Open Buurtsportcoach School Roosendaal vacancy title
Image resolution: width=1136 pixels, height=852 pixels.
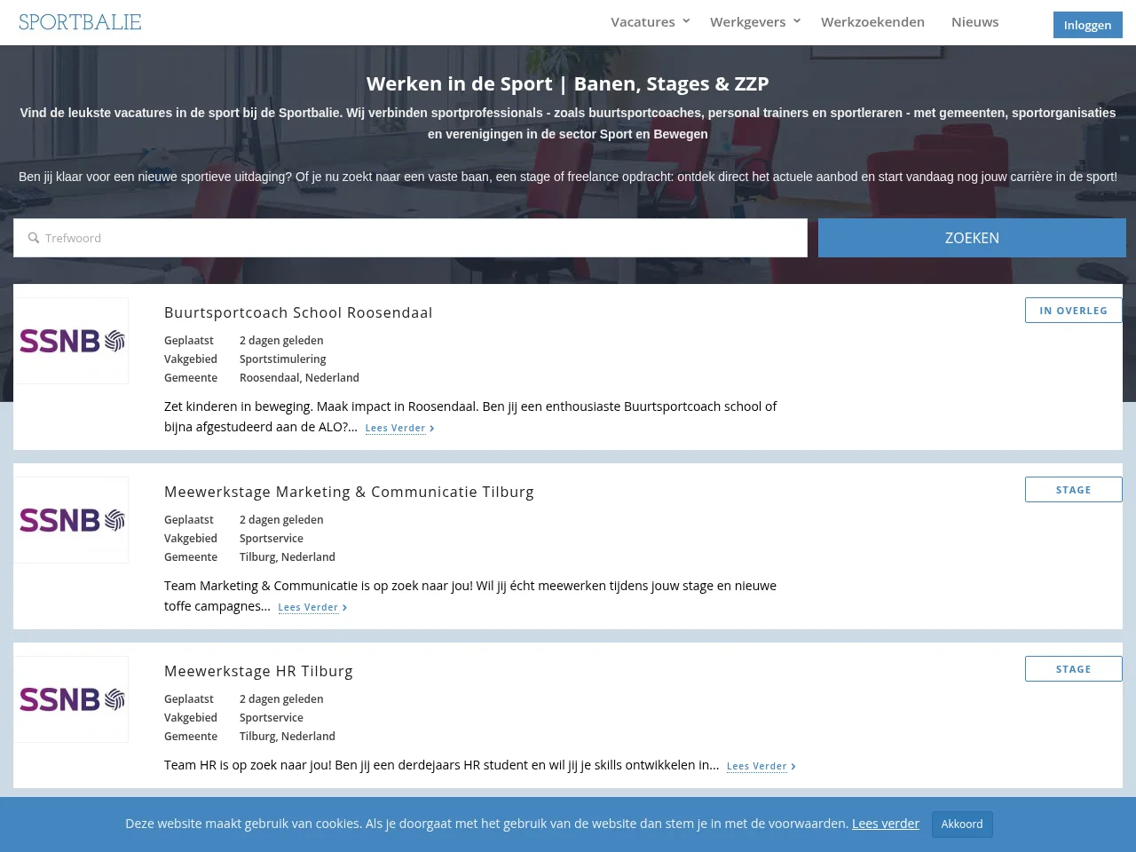tap(298, 312)
